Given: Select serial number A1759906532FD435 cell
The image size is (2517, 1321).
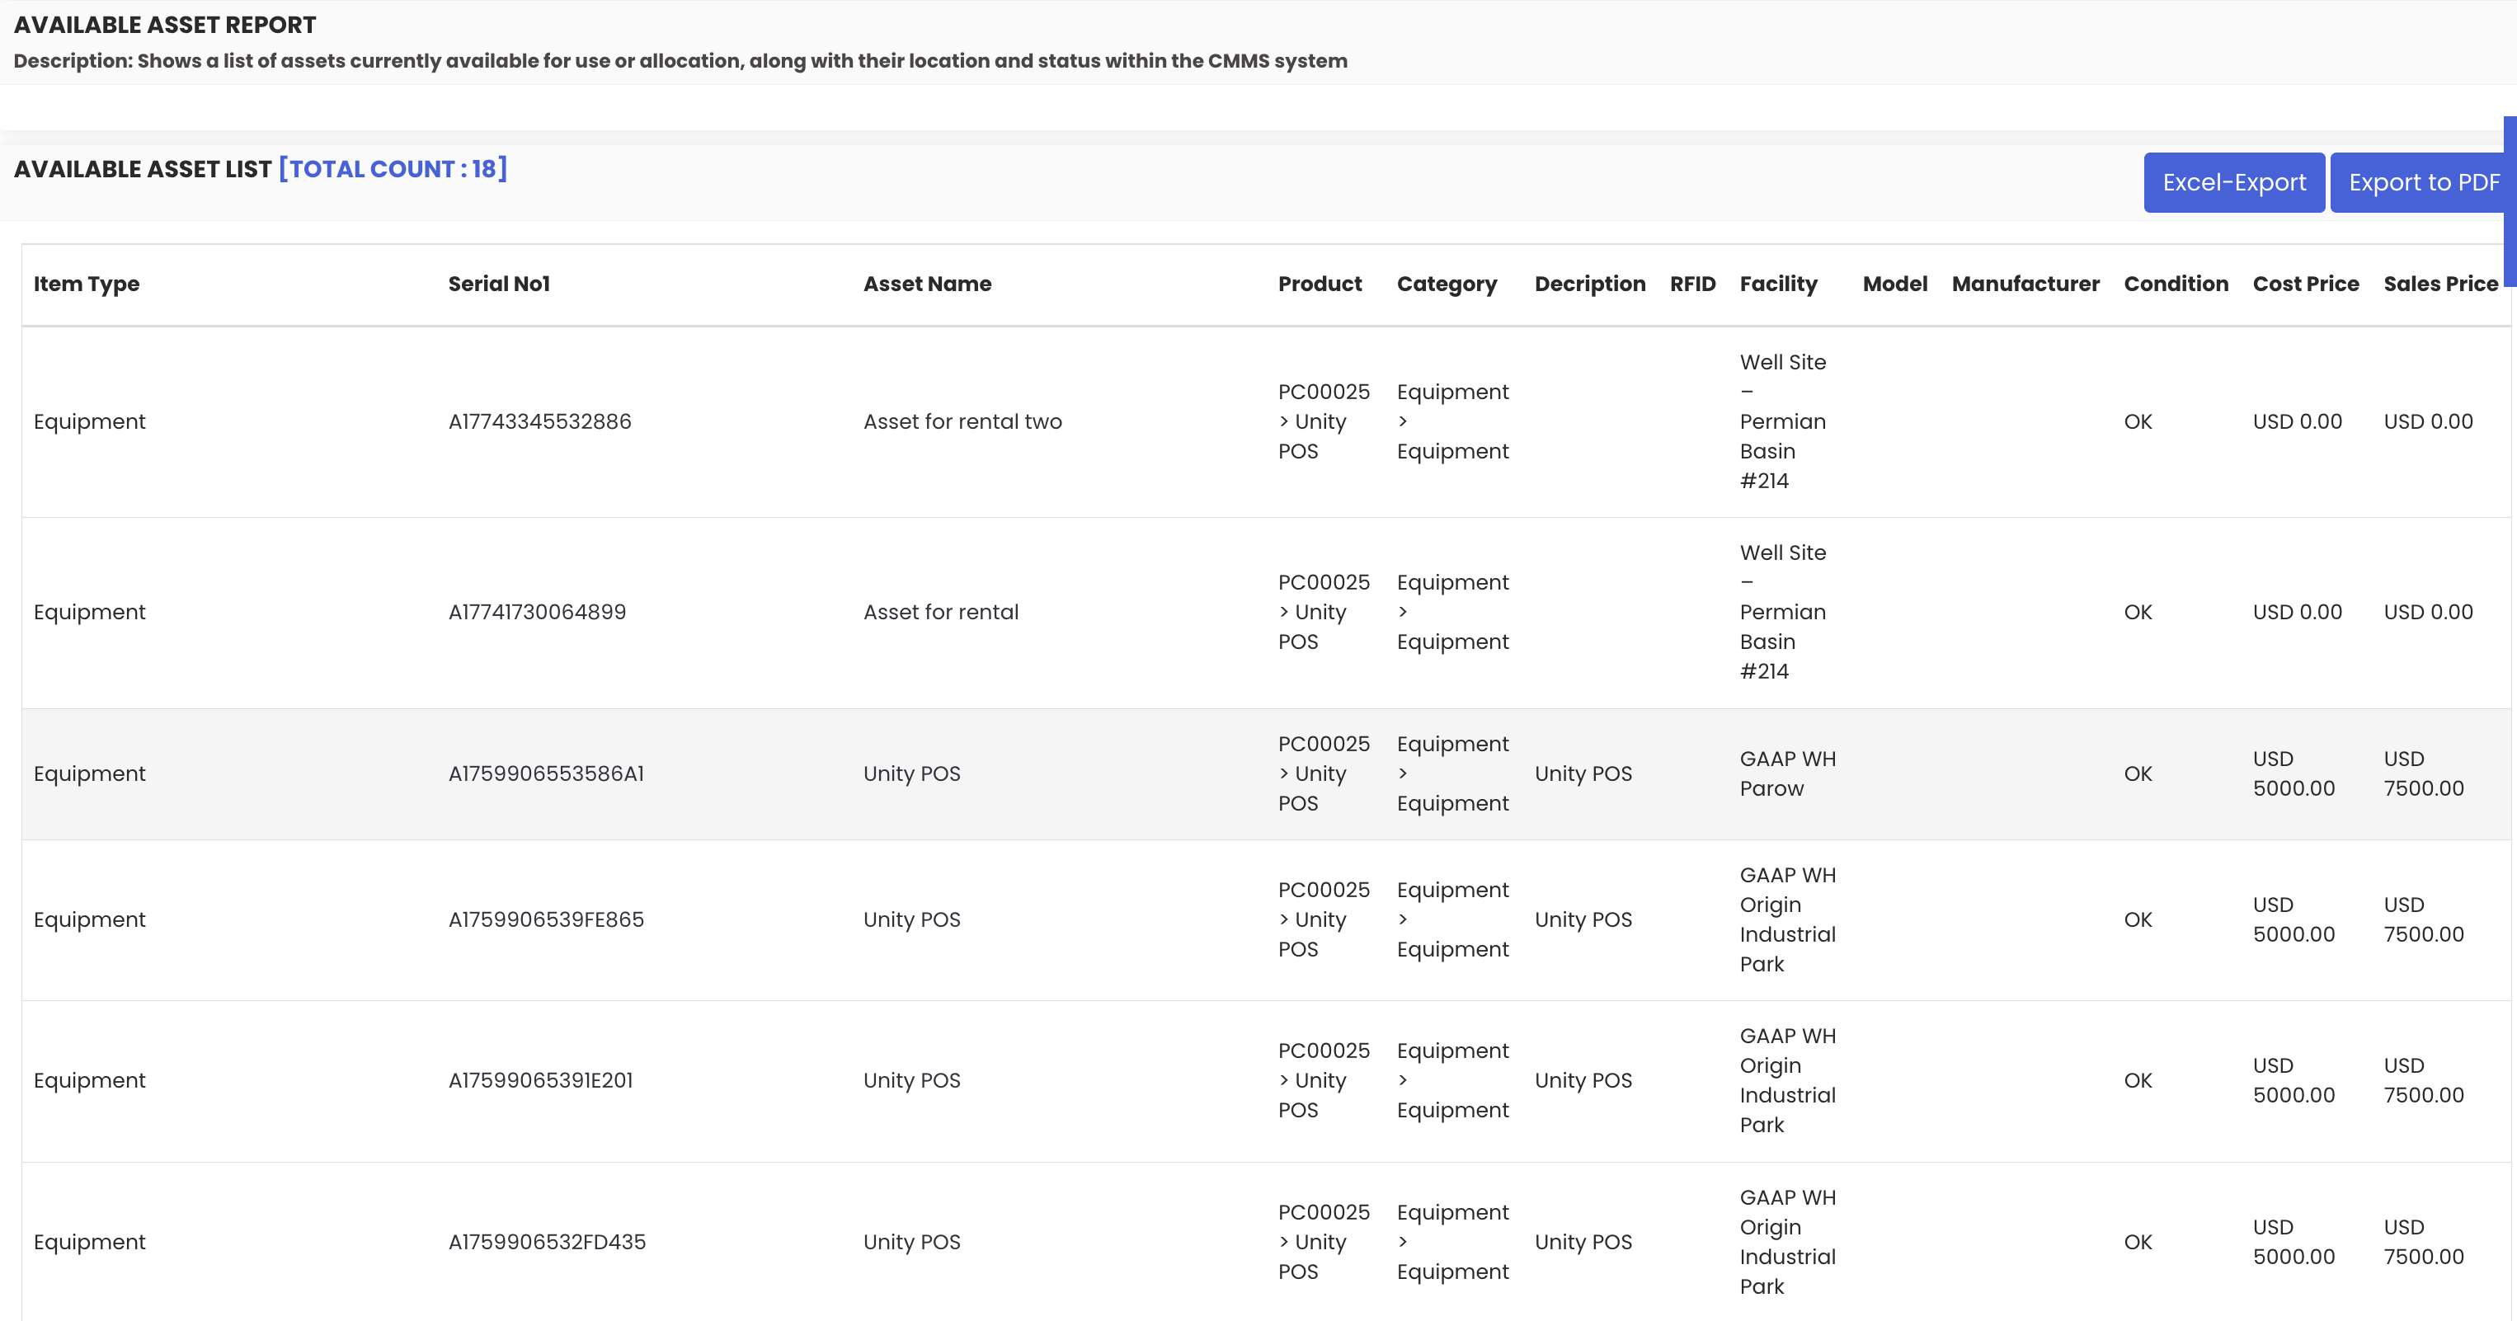Looking at the screenshot, I should (x=546, y=1242).
